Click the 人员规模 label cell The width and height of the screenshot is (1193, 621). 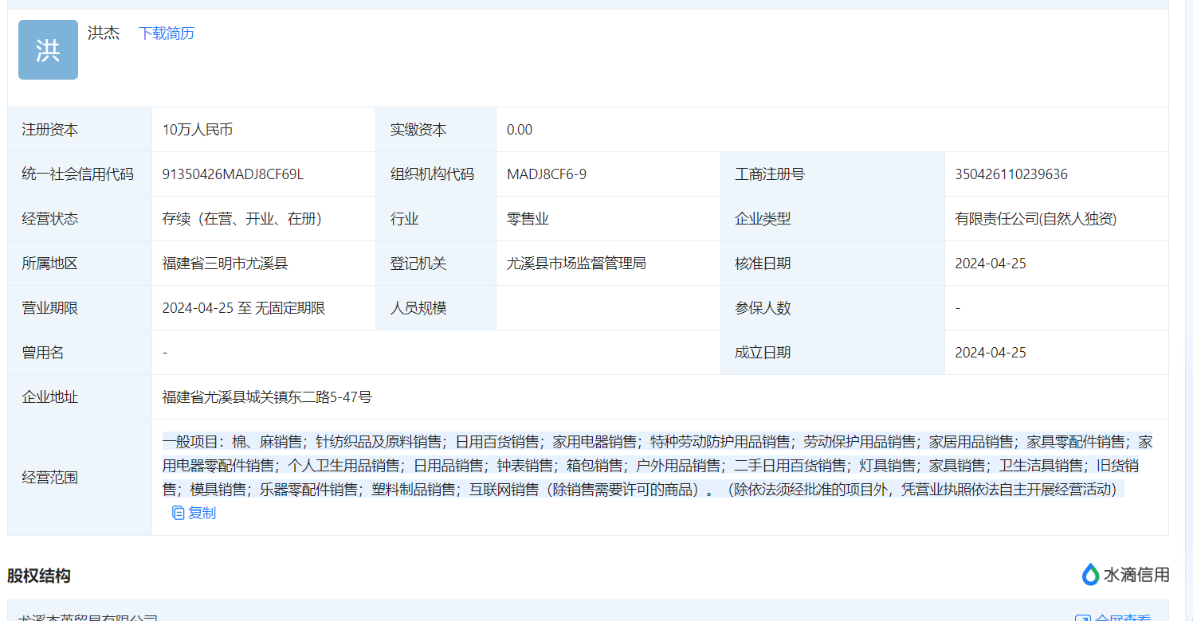tap(436, 308)
